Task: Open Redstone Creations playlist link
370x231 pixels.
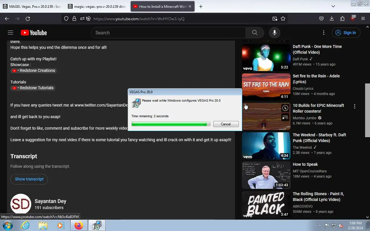Action: click(34, 70)
